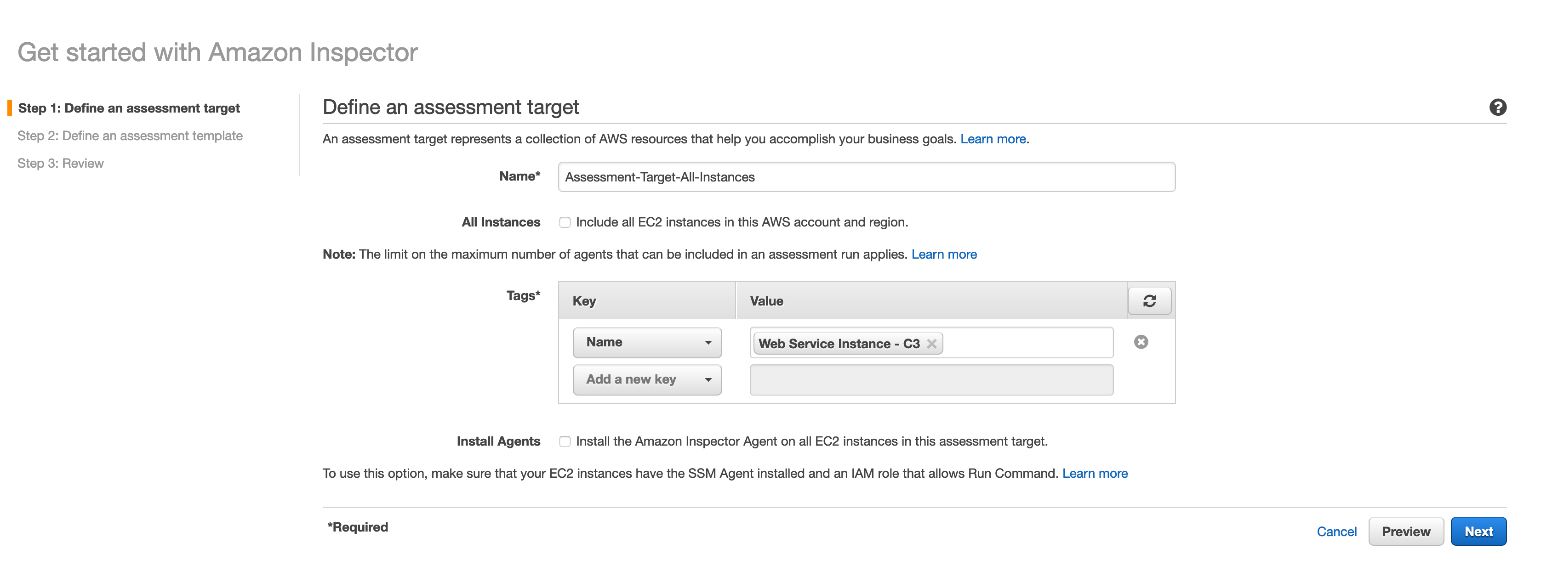Open Learn more link about assessment targets
Screen dimensions: 1541x577
[993, 139]
